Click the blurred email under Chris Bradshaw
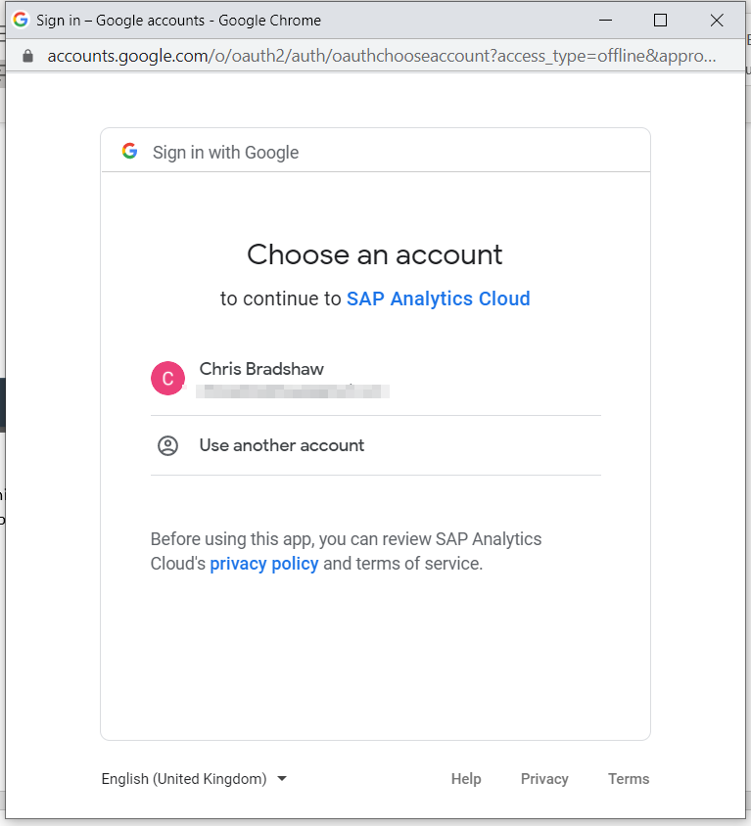Image resolution: width=751 pixels, height=826 pixels. click(293, 391)
